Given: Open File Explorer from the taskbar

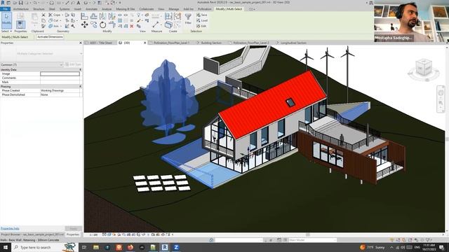Looking at the screenshot, I should click(96, 247).
